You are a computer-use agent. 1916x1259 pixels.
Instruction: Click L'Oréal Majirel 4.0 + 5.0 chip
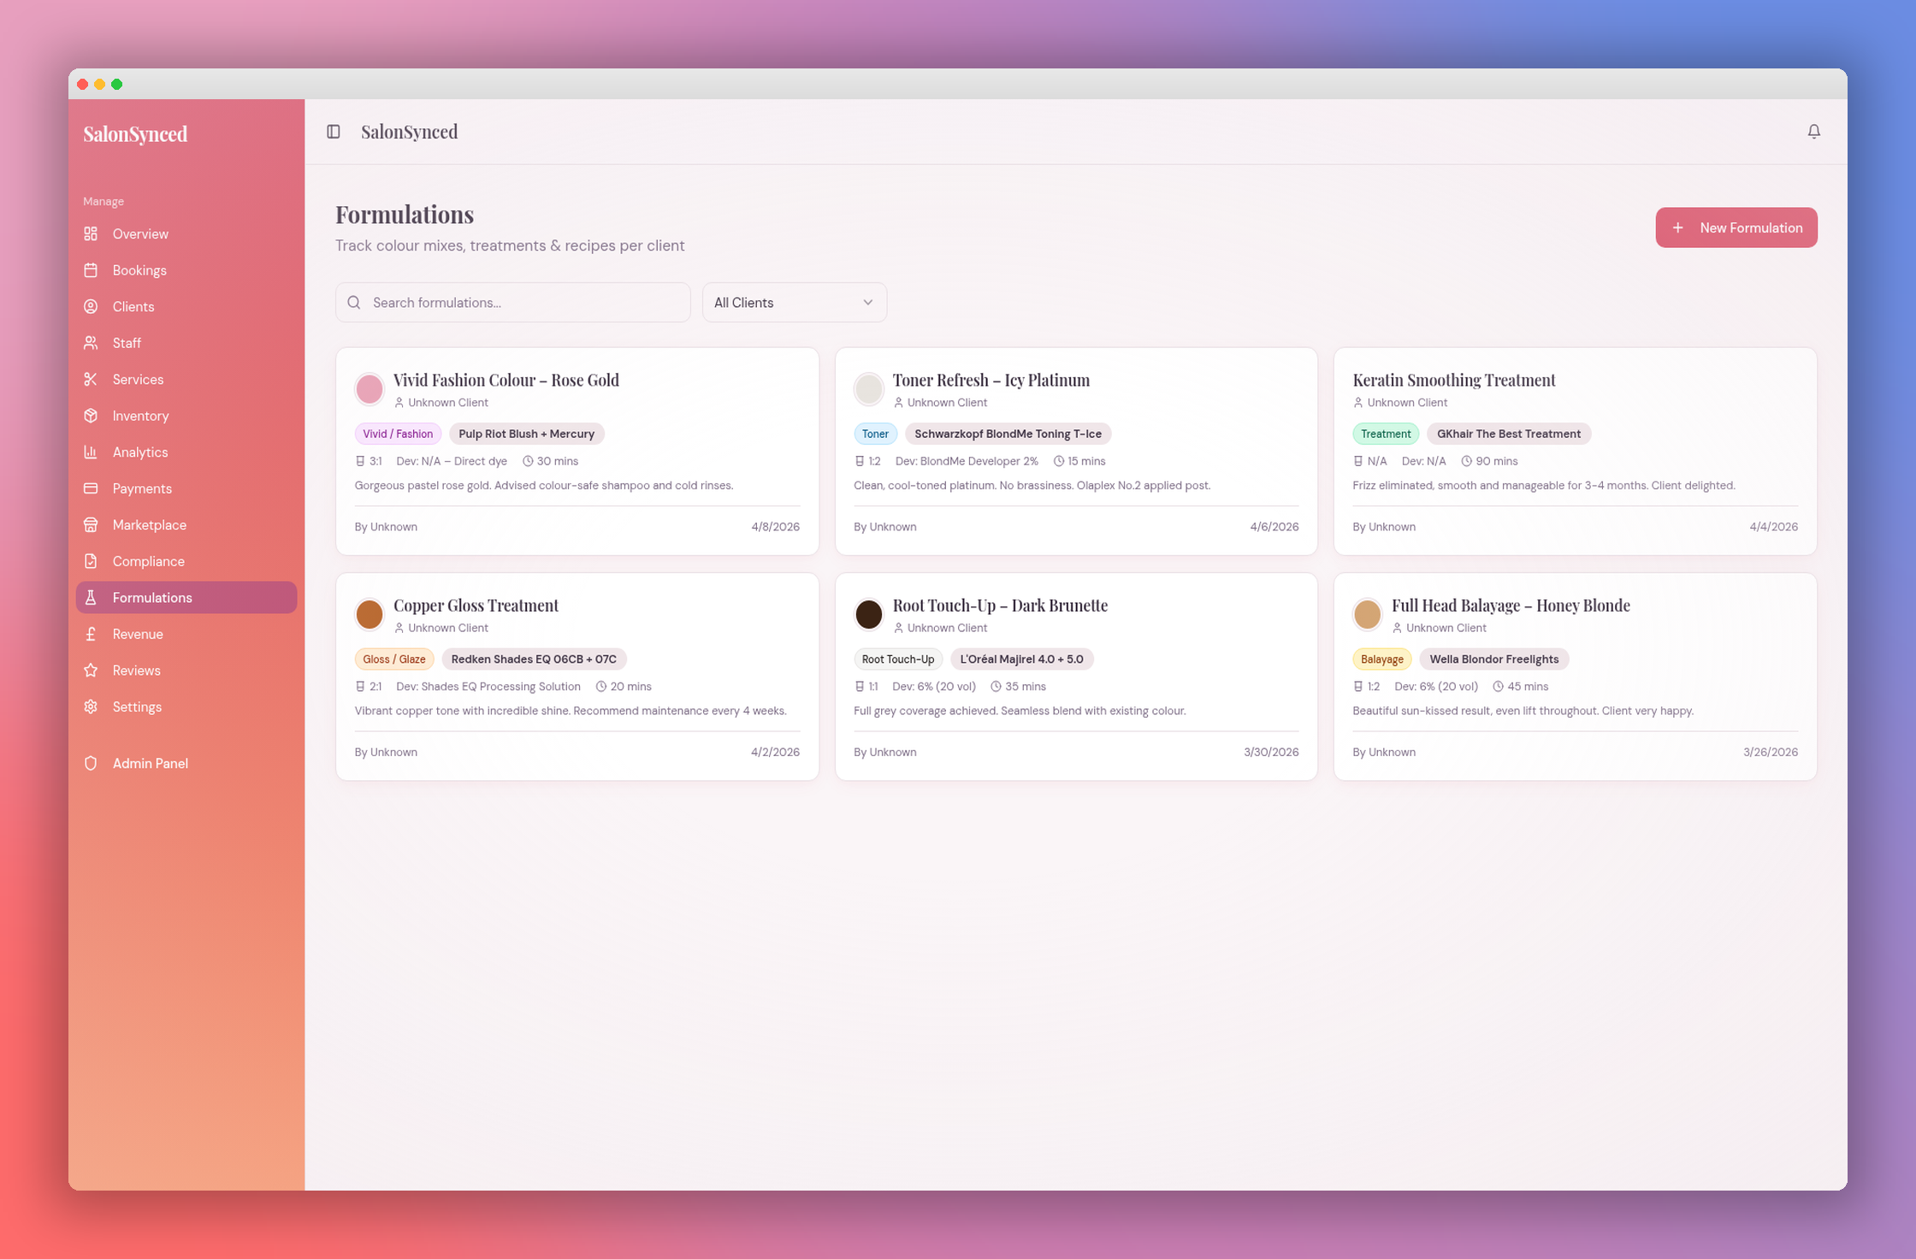(x=1021, y=659)
